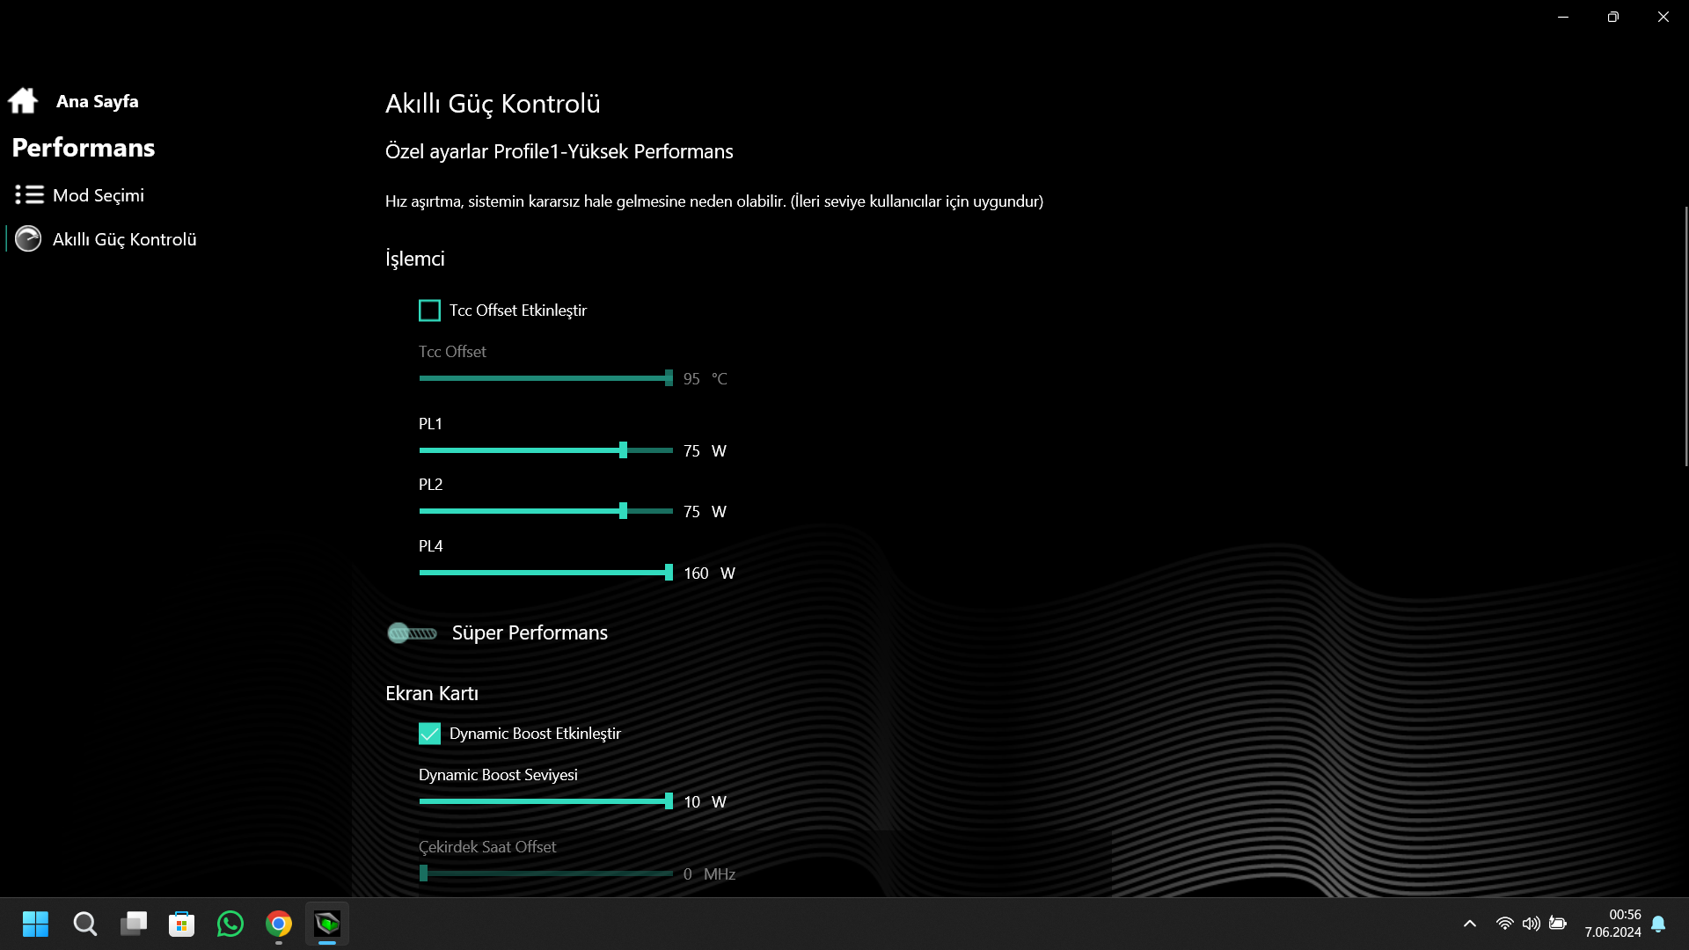
Task: Uncheck Dynamic Boost Etkinleştir checkbox
Action: (429, 734)
